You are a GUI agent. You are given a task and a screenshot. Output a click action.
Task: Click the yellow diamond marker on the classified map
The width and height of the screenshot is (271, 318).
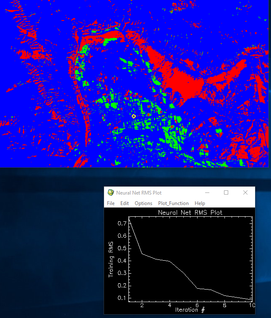pyautogui.click(x=133, y=116)
